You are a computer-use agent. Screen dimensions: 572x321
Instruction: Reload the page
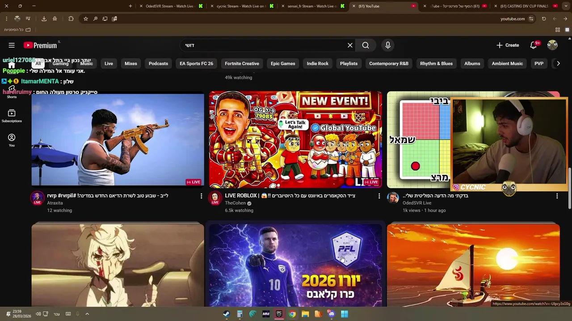pyautogui.click(x=544, y=19)
